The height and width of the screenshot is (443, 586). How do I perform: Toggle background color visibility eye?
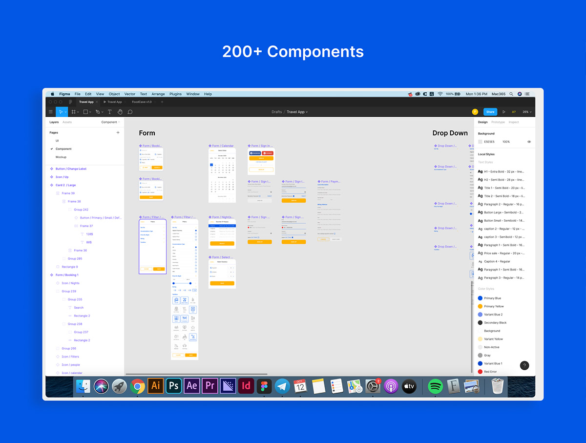(529, 142)
